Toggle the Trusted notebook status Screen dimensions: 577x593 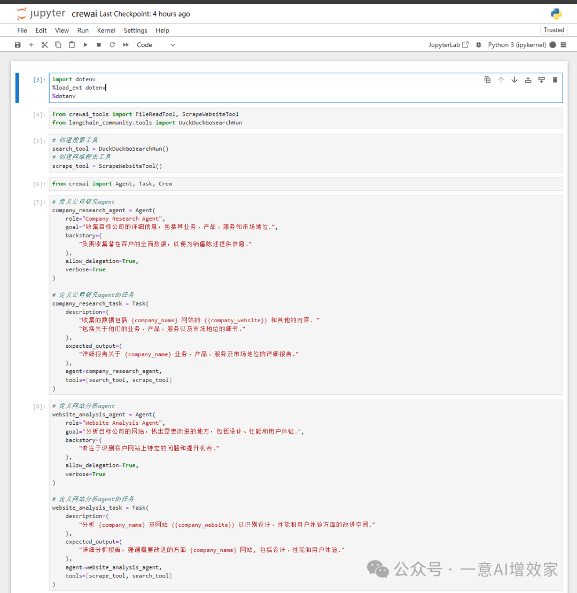[553, 30]
